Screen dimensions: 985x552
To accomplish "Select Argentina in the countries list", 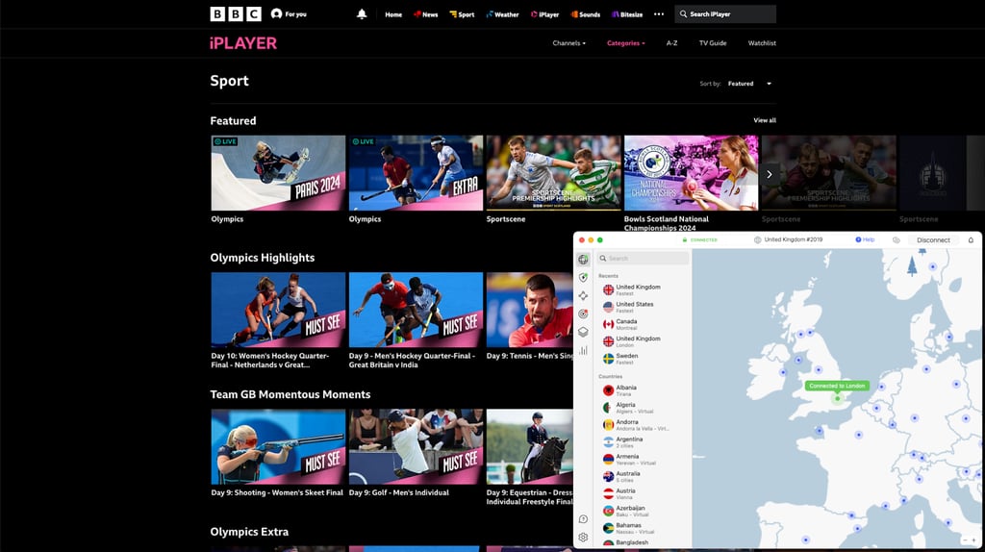I will point(642,442).
